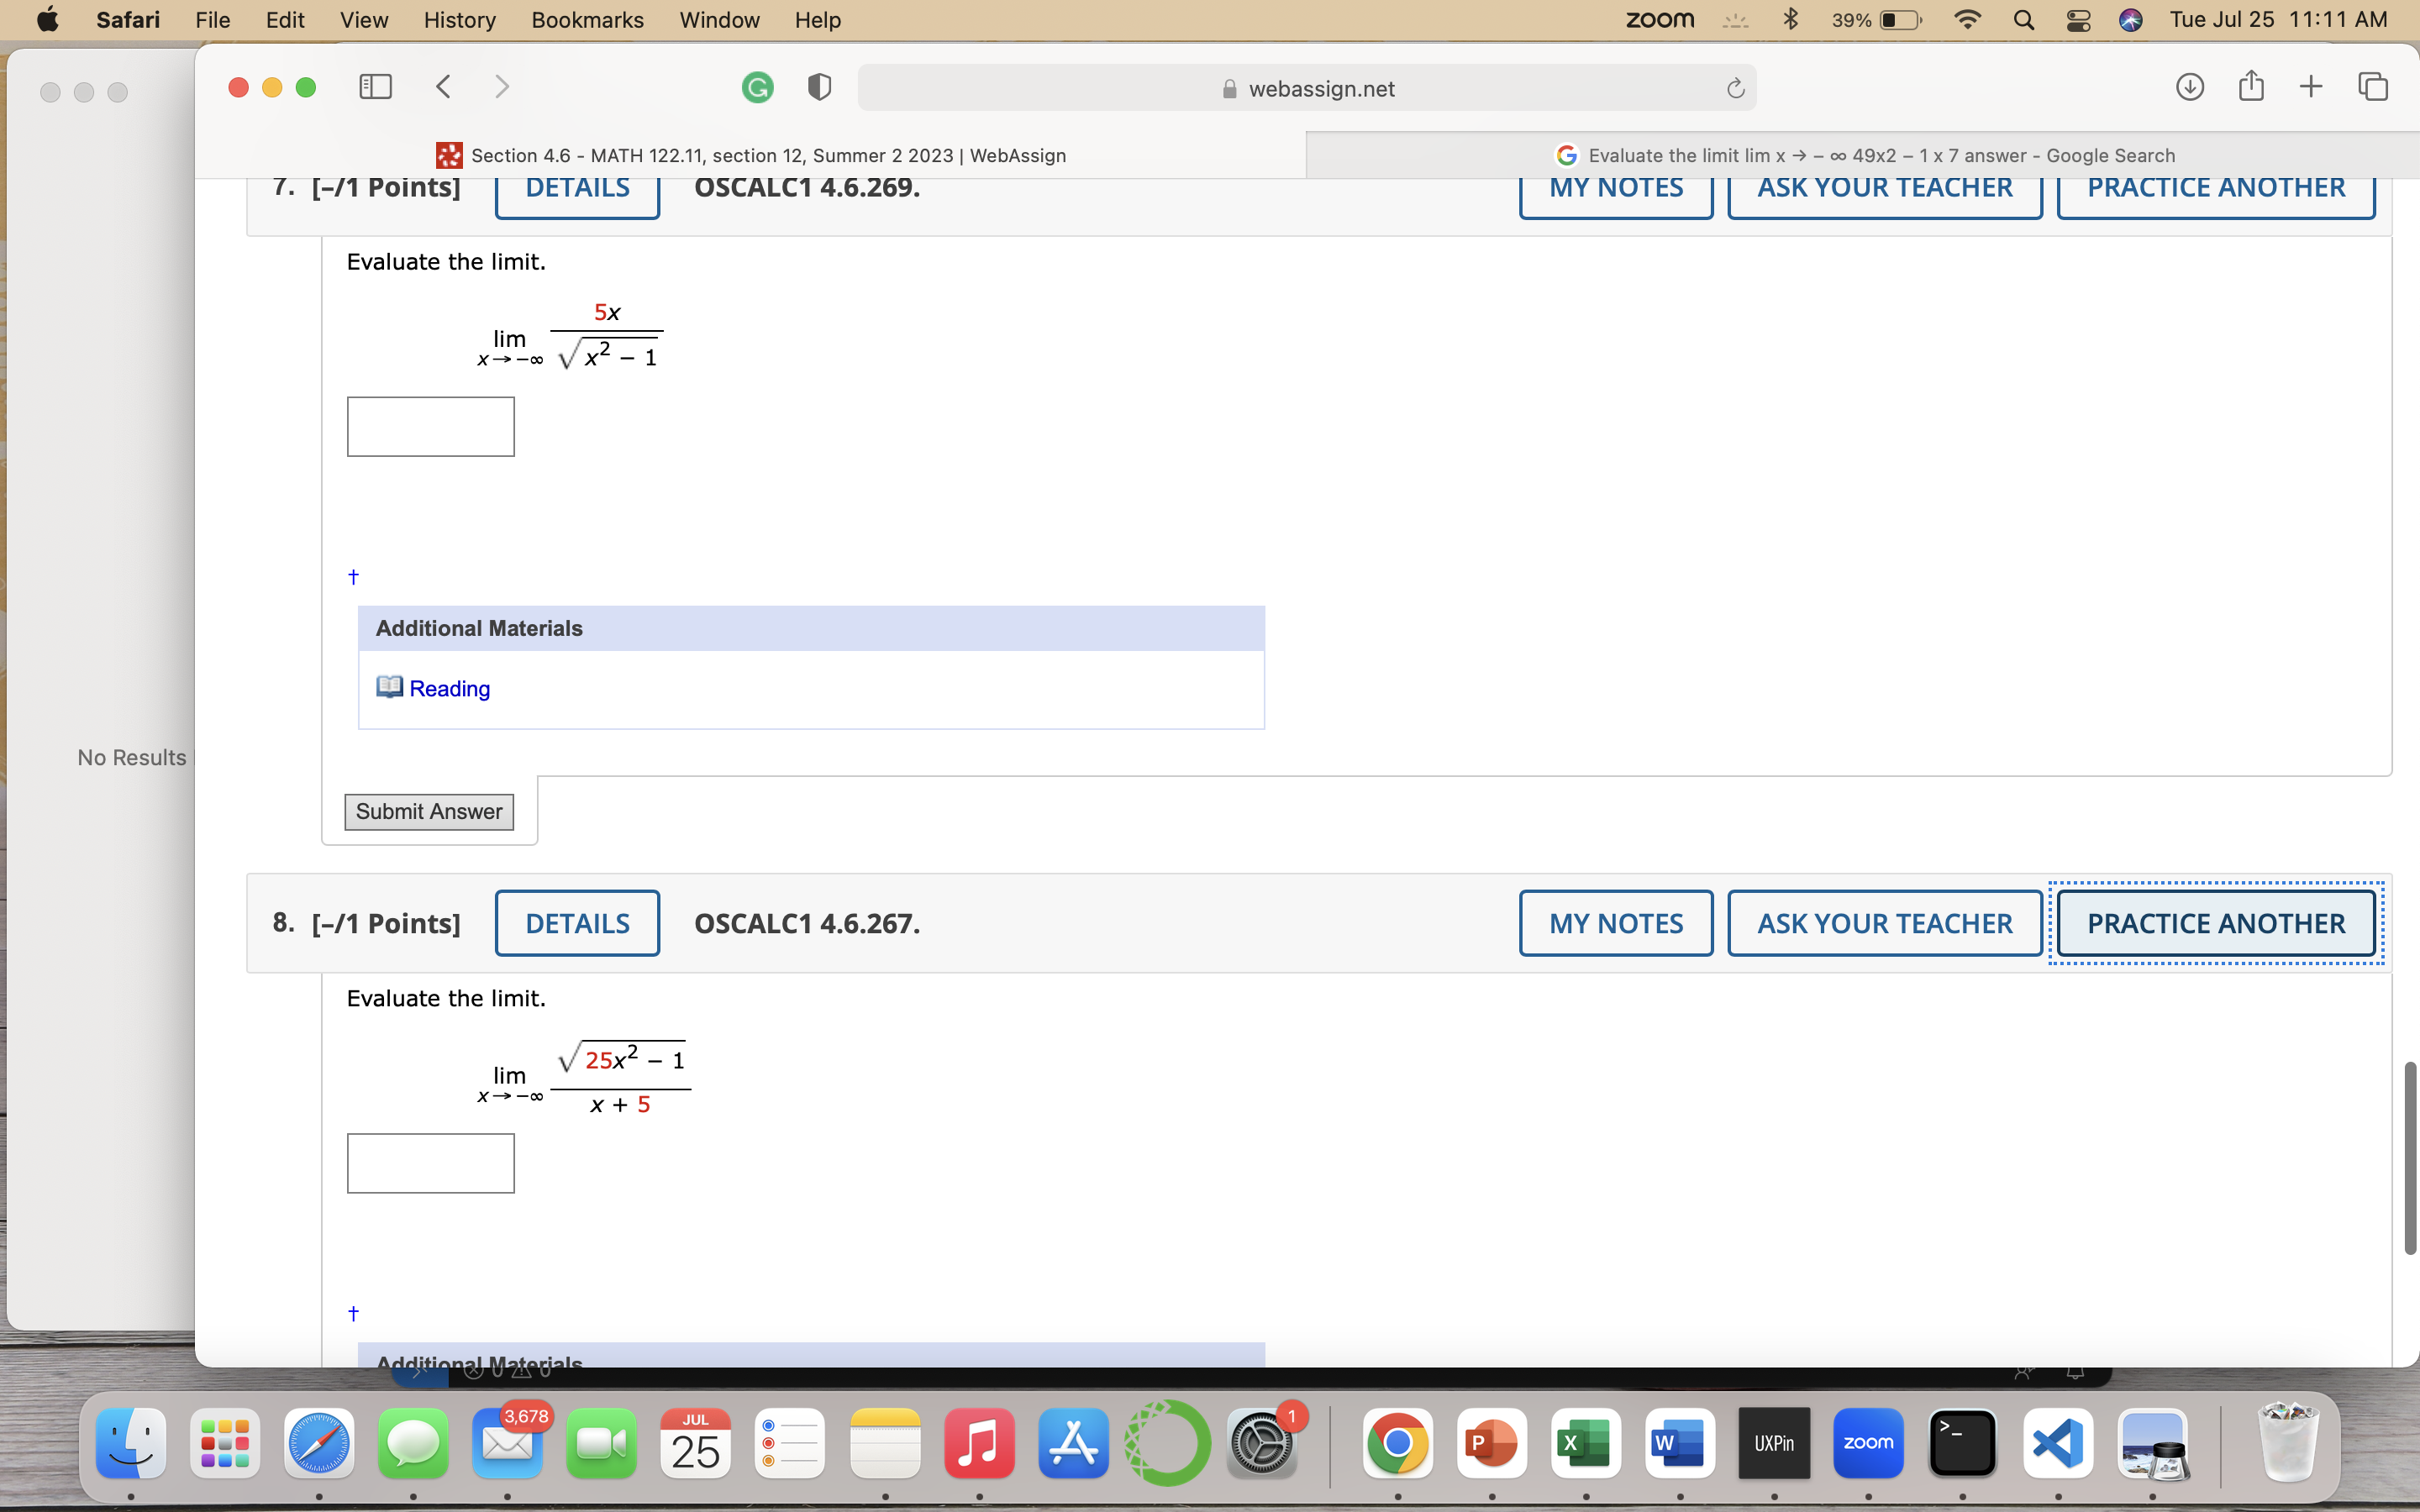2420x1512 pixels.
Task: Switch to the Google Search tab
Action: [1865, 155]
